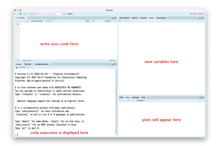Select the Plots tab
This screenshot has height=146, width=219.
point(127,97)
